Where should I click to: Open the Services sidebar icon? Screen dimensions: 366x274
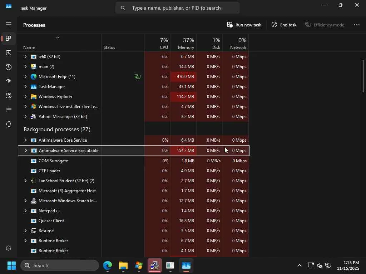9,124
